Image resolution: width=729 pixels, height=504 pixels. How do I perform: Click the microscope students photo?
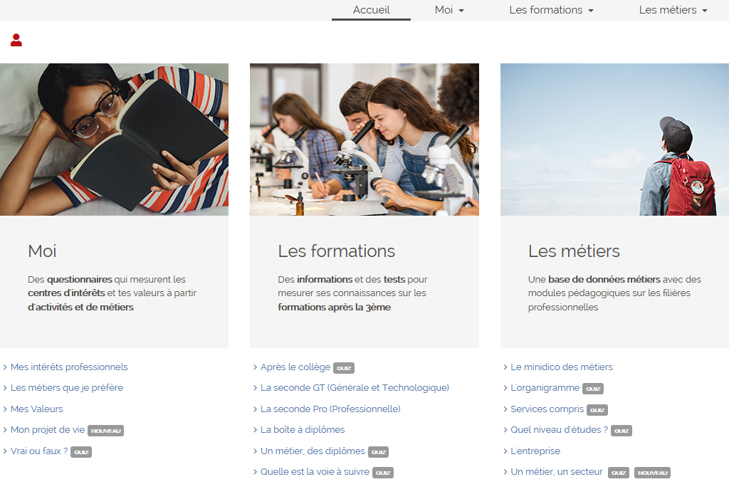pyautogui.click(x=364, y=140)
